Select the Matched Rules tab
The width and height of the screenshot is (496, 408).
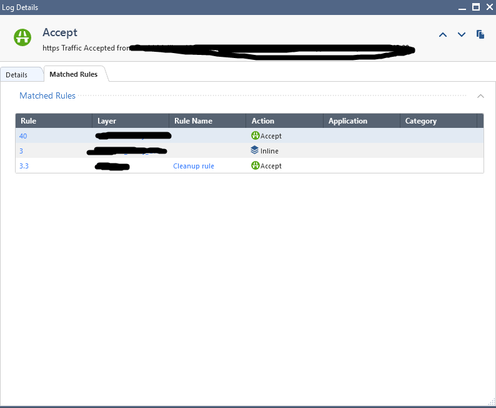coord(73,74)
